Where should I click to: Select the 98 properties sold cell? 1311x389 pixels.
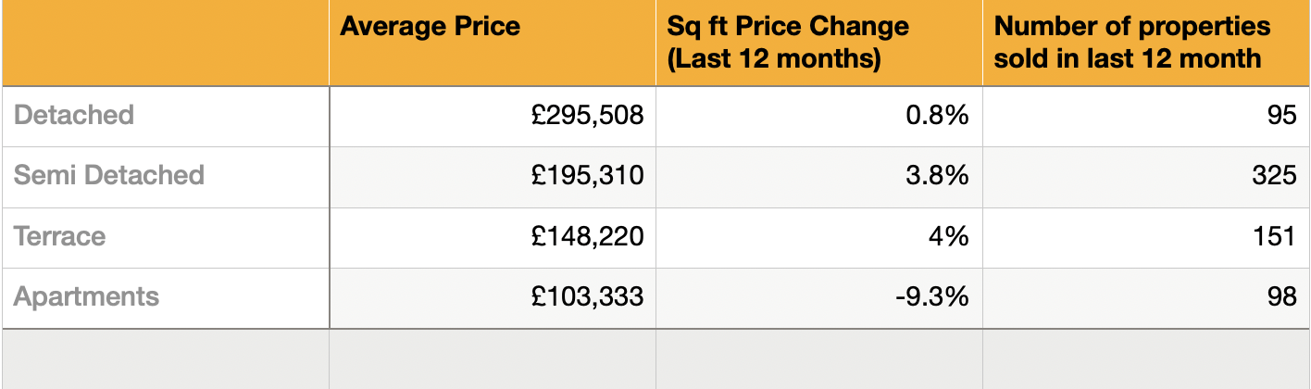tap(1282, 297)
